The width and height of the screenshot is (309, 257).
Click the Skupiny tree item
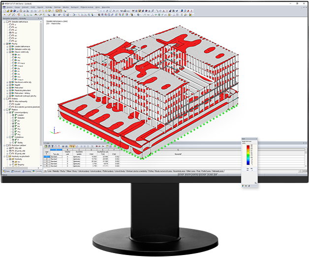(x=21, y=165)
